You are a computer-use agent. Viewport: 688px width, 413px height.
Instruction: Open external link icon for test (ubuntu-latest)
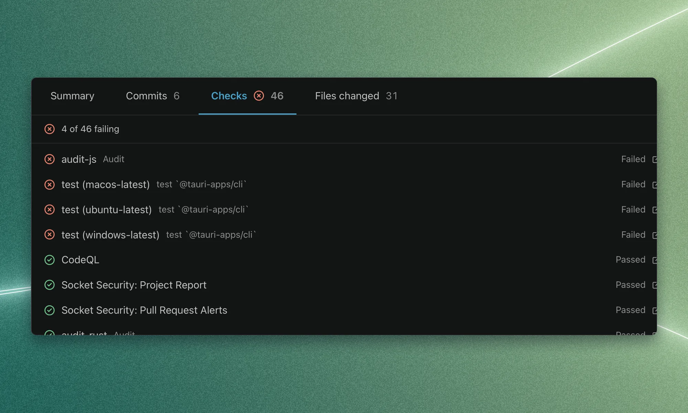click(x=655, y=210)
